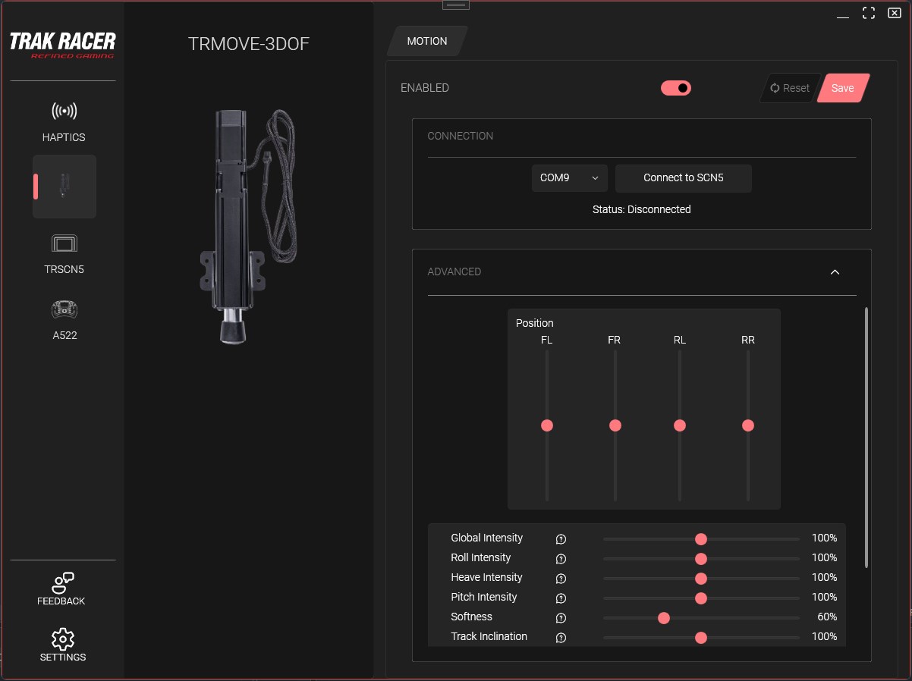The height and width of the screenshot is (681, 912).
Task: Click the FL position slider handle
Action: pyautogui.click(x=547, y=425)
